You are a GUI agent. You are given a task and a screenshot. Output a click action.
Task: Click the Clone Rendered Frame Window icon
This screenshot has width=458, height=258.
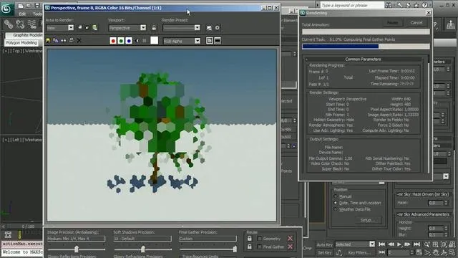point(64,40)
